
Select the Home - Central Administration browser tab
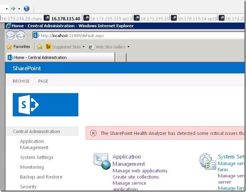60,57
